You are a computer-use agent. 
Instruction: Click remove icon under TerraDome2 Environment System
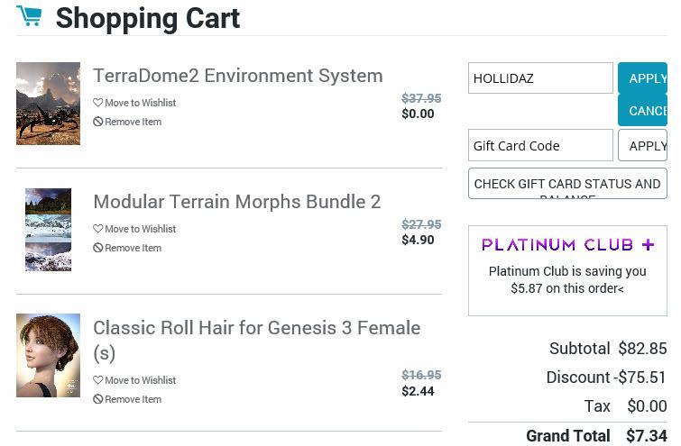click(x=98, y=122)
